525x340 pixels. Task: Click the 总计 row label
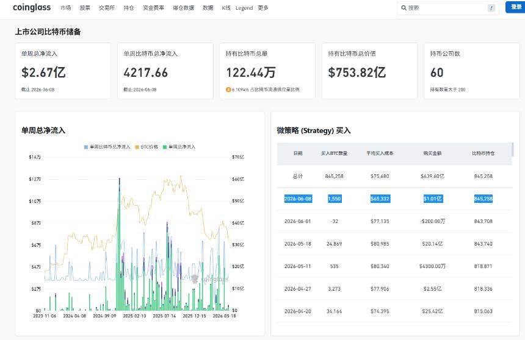(x=298, y=176)
